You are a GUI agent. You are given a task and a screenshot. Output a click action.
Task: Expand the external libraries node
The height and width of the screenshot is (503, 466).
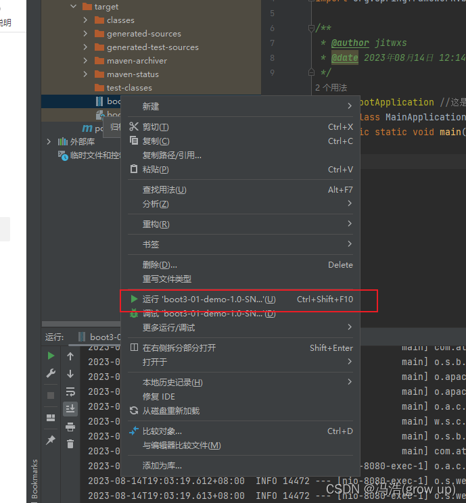[49, 141]
